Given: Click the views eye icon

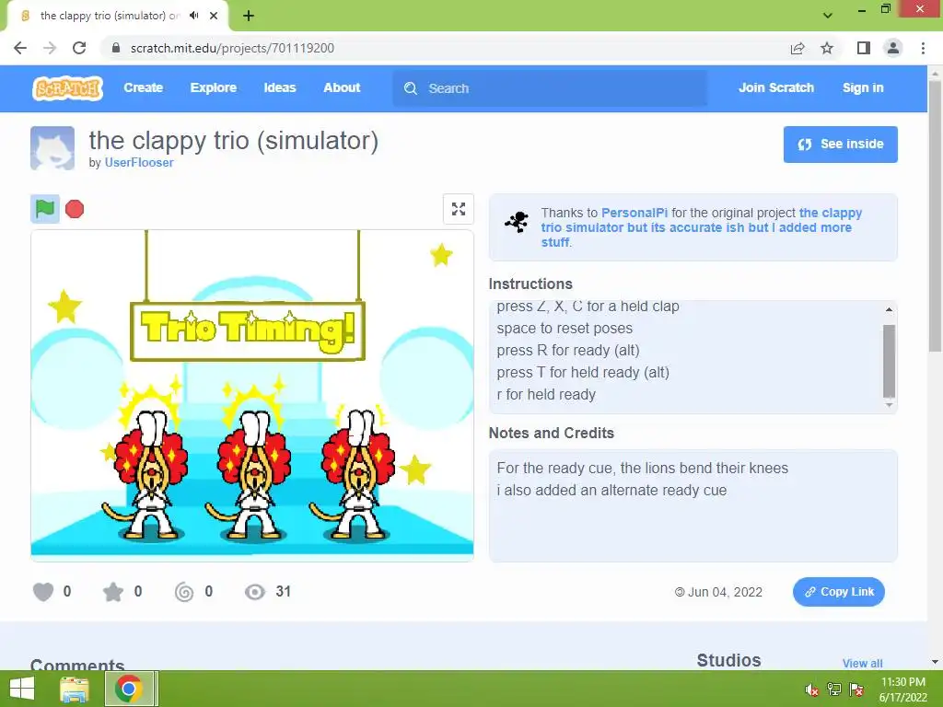Looking at the screenshot, I should click(x=255, y=592).
